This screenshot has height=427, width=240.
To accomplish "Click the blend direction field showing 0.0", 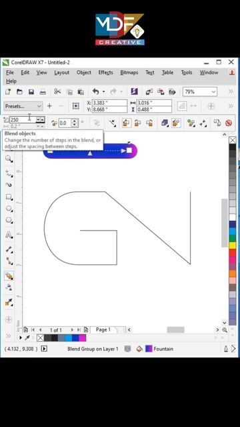I will (x=65, y=123).
